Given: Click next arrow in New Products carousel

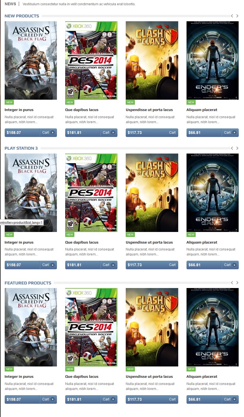Looking at the screenshot, I should point(237,16).
